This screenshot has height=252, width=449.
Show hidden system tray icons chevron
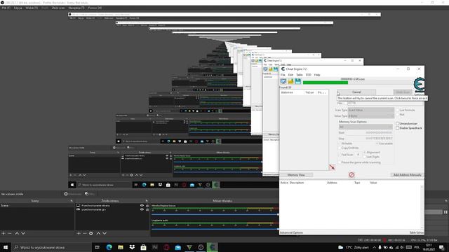(x=374, y=247)
